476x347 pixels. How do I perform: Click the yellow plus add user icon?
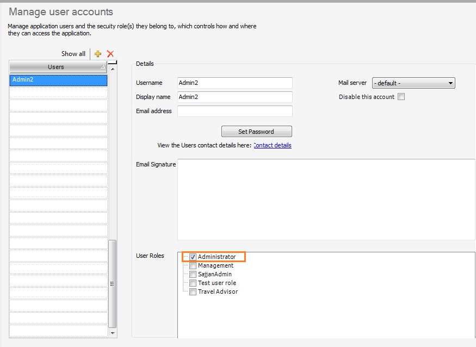pos(98,54)
